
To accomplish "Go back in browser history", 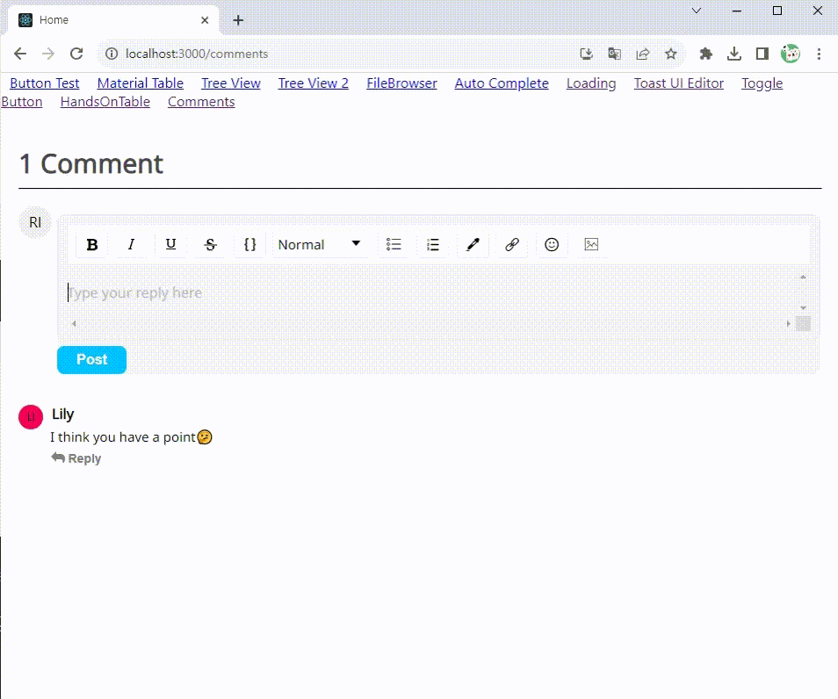I will coord(20,54).
